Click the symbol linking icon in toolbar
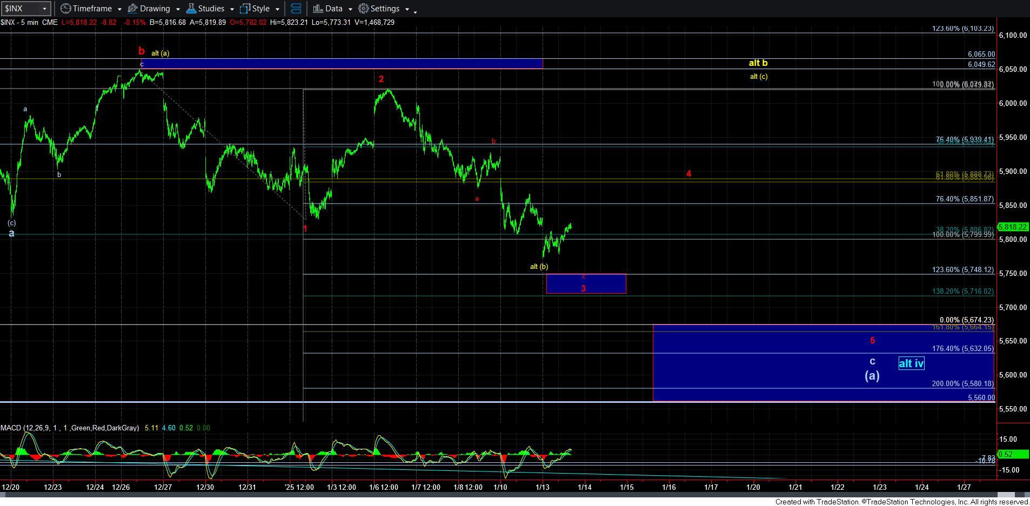The image size is (1030, 506). pos(296,9)
